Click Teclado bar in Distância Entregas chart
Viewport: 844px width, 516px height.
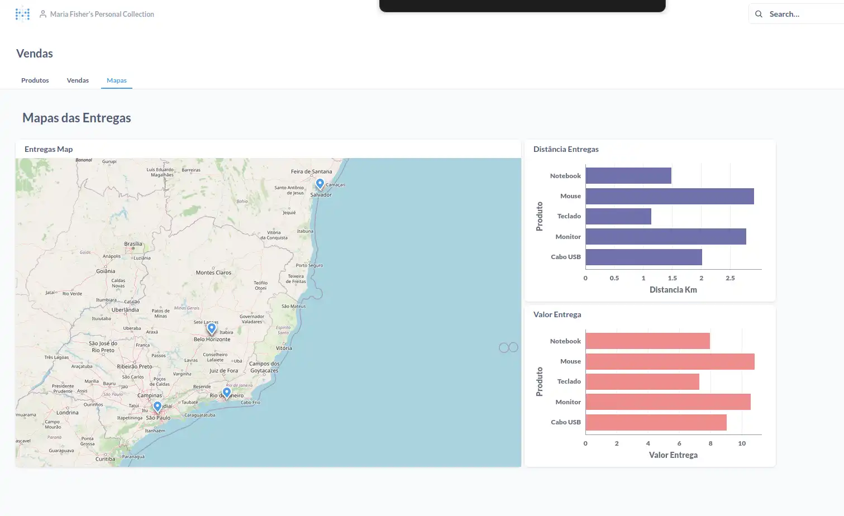tap(618, 216)
